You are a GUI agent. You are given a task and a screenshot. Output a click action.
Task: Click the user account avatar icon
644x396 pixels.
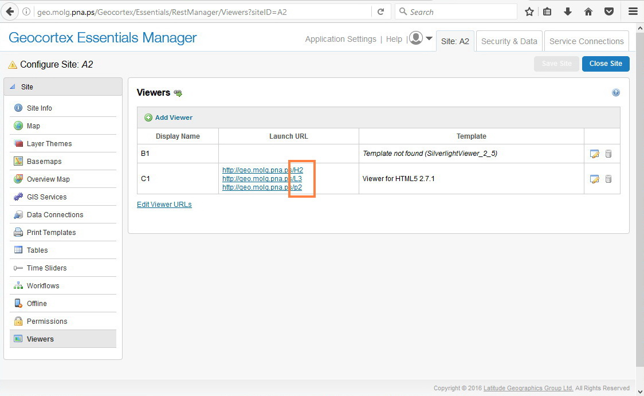416,38
